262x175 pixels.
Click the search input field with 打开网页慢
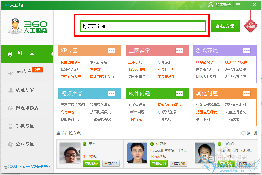[x=143, y=26]
